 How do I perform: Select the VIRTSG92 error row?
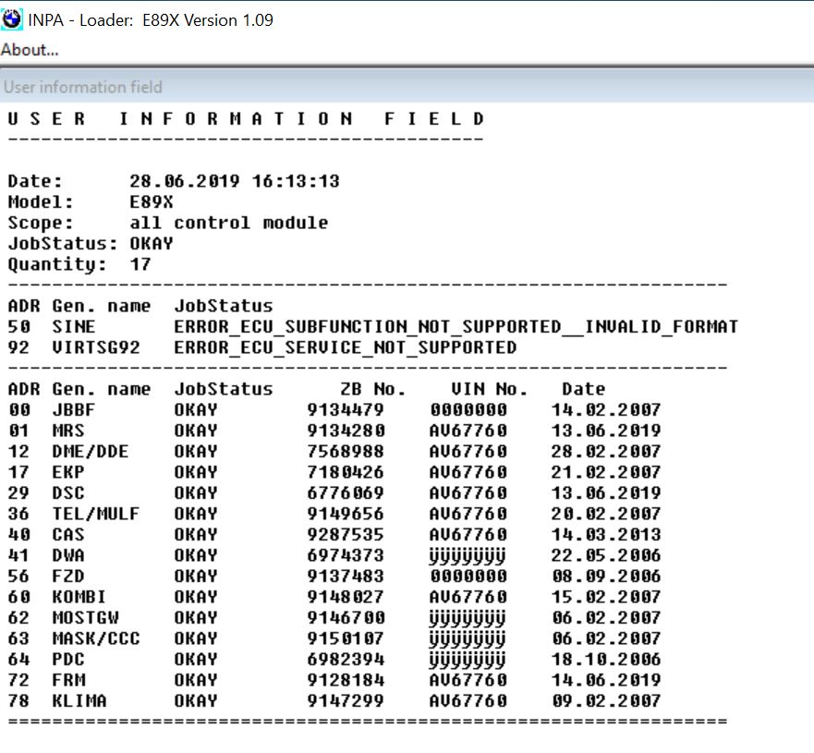pyautogui.click(x=262, y=347)
